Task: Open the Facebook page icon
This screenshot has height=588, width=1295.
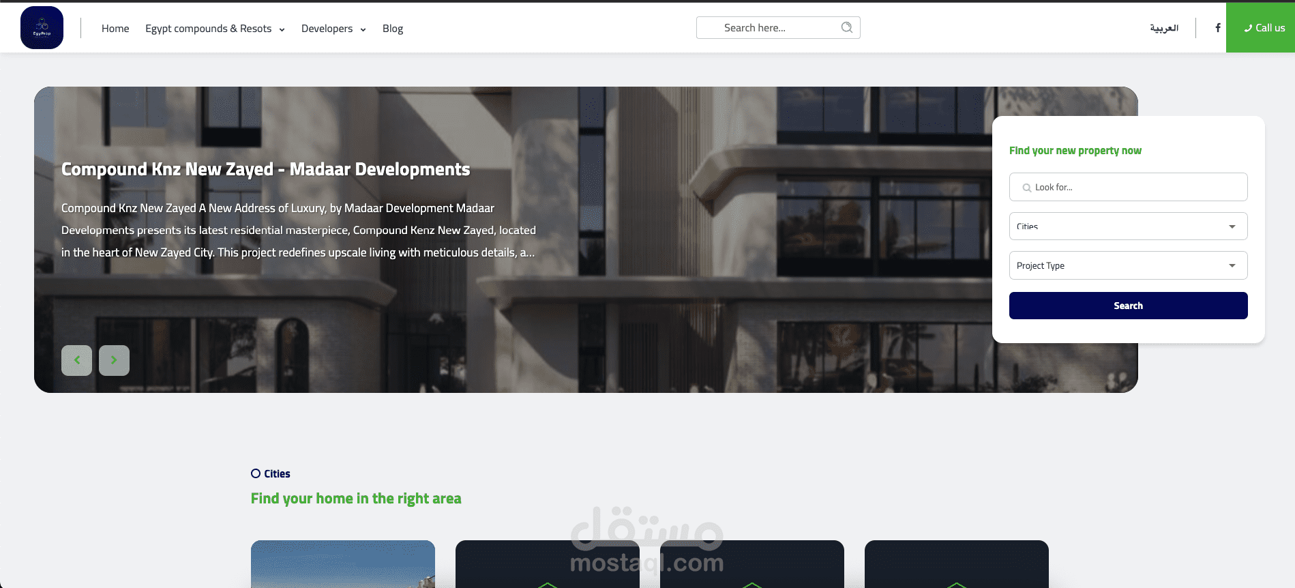Action: (1218, 28)
